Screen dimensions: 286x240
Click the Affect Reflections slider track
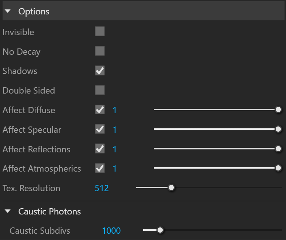pyautogui.click(x=214, y=149)
